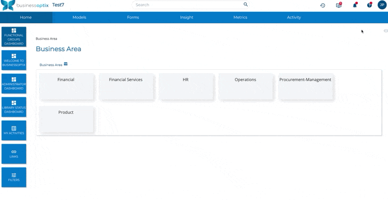Open the Links sidebar tile
Screen dimensions: 388x200
coord(14,154)
